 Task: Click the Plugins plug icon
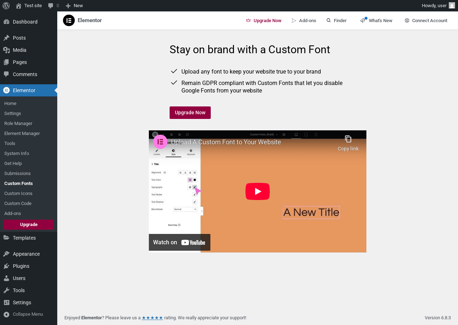click(6, 266)
